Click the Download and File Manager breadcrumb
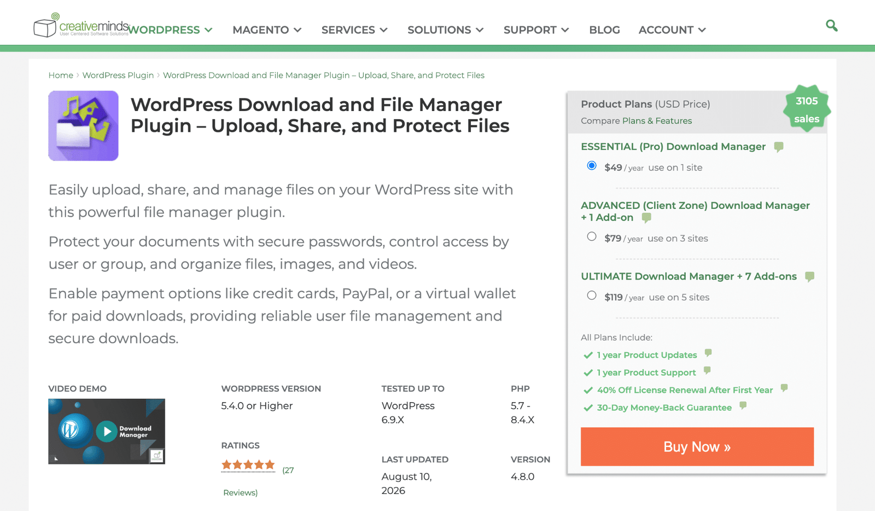Screen dimensions: 875x511 click(324, 76)
